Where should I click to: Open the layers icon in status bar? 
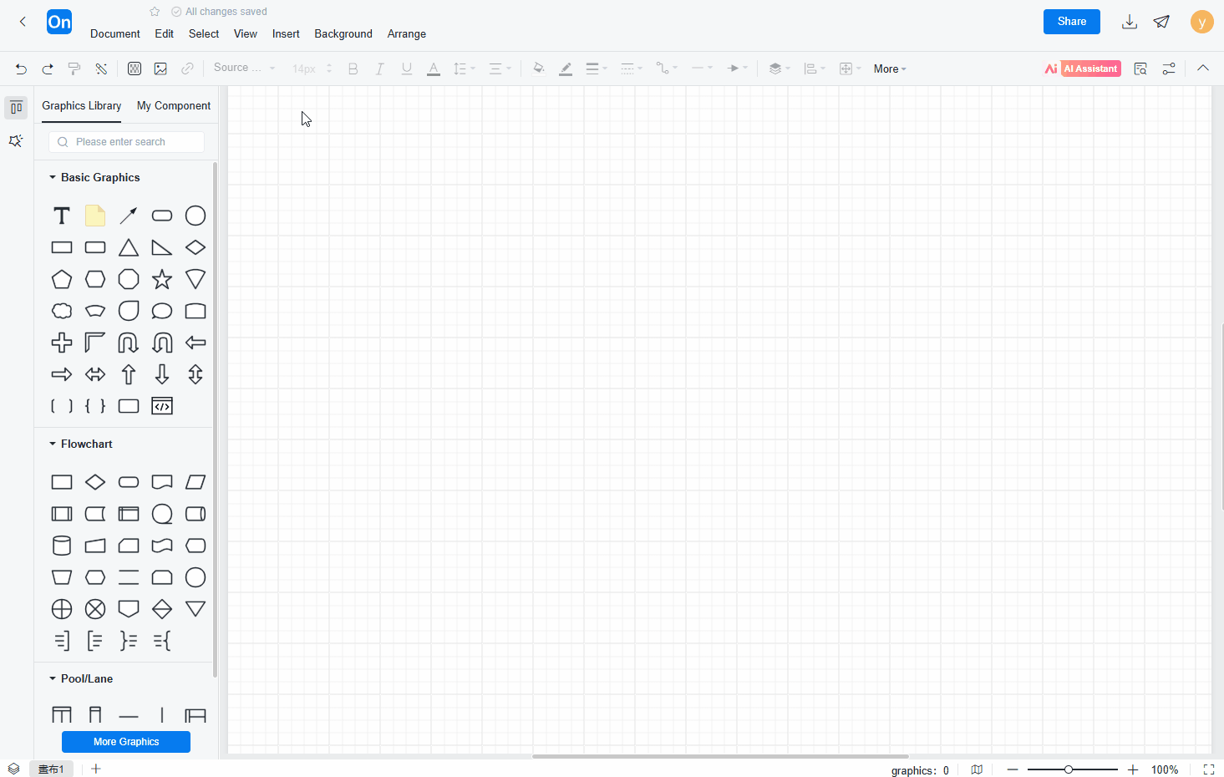click(13, 769)
